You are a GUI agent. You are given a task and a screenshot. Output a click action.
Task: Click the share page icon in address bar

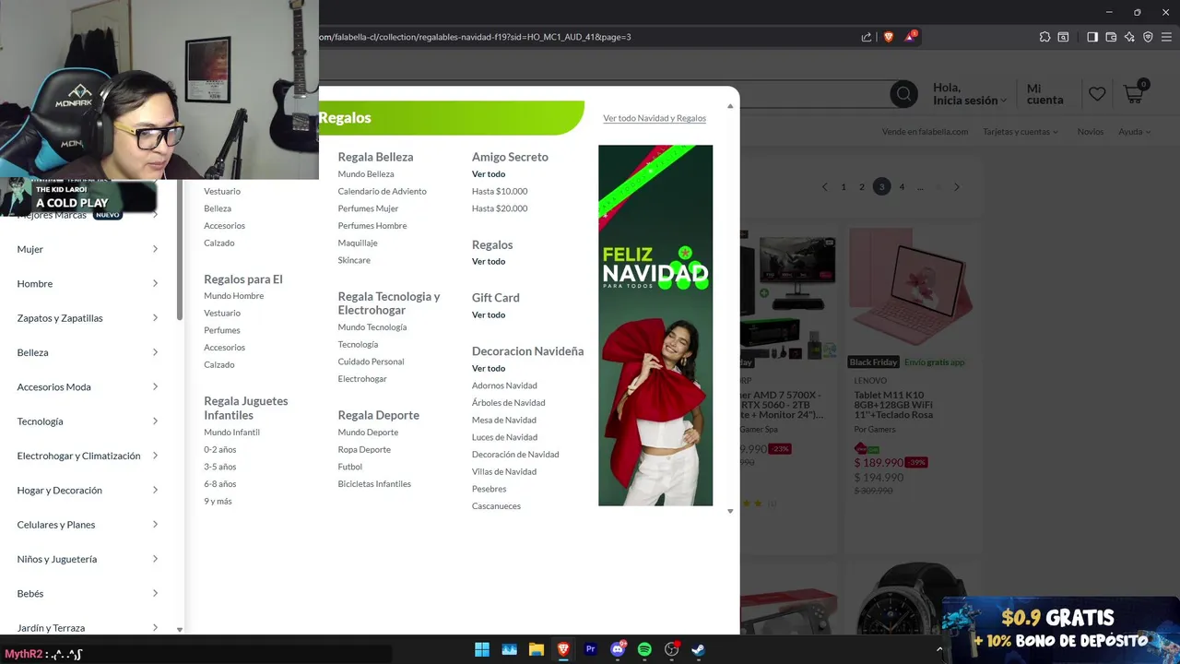point(867,37)
